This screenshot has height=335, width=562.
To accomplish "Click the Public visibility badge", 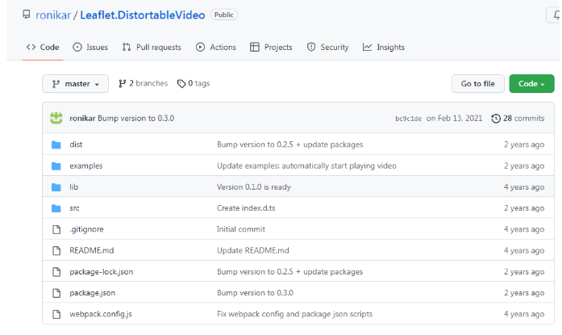I will coord(224,15).
